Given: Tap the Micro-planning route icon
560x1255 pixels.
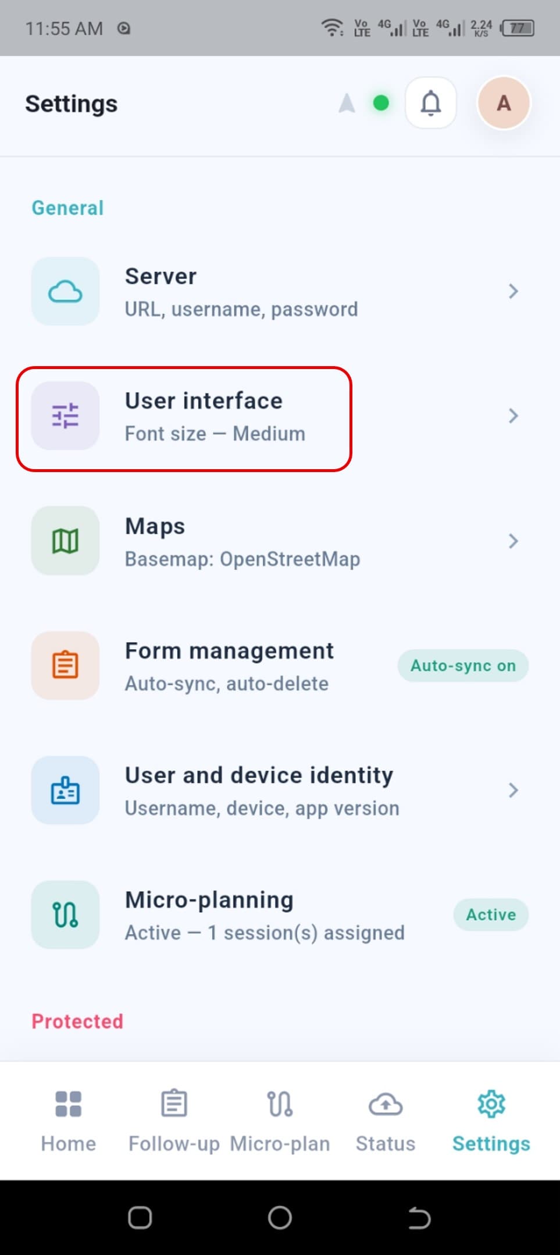Looking at the screenshot, I should pyautogui.click(x=65, y=914).
